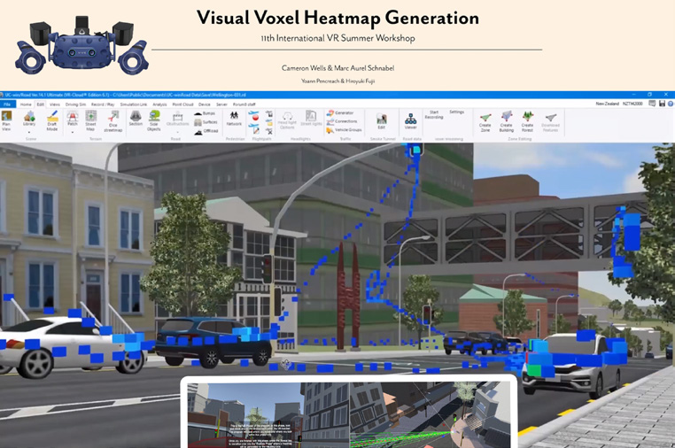
Task: Open the Vehicle Groups tool
Action: [x=344, y=129]
